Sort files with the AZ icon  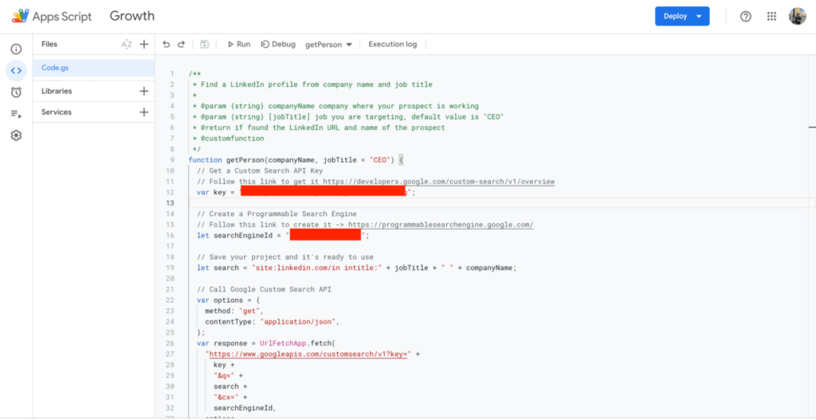126,45
